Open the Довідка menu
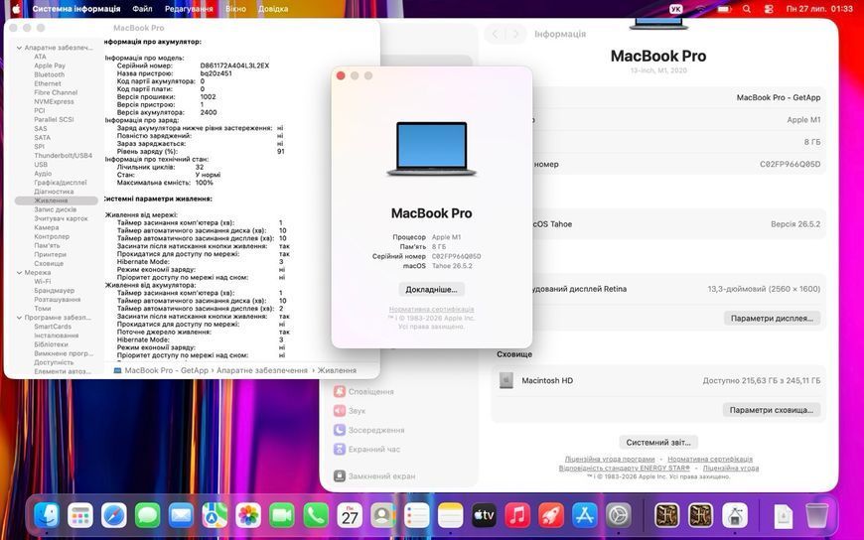The height and width of the screenshot is (540, 864). [x=273, y=9]
